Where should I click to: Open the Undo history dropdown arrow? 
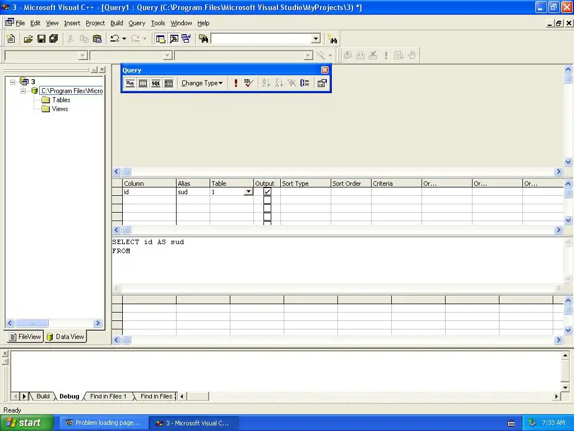(124, 39)
